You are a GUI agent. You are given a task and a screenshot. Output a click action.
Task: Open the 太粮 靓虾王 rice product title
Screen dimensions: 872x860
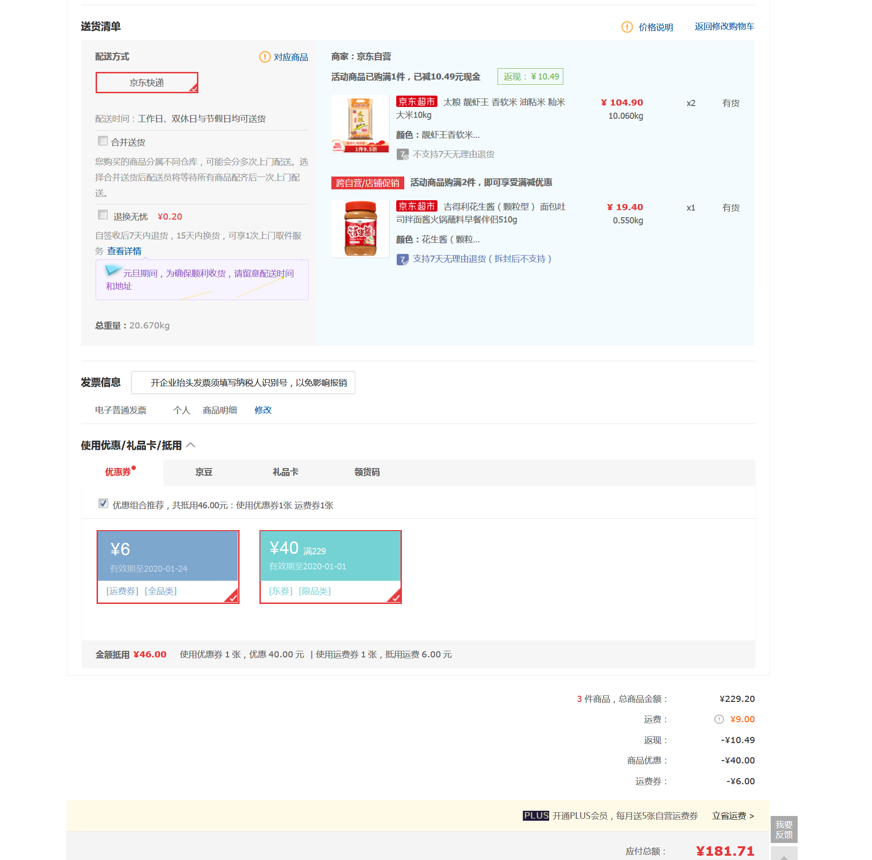click(x=480, y=109)
